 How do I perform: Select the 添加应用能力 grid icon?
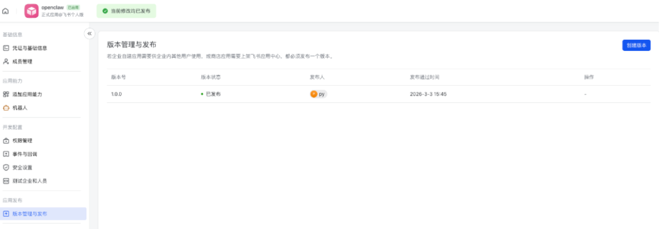pyautogui.click(x=6, y=94)
